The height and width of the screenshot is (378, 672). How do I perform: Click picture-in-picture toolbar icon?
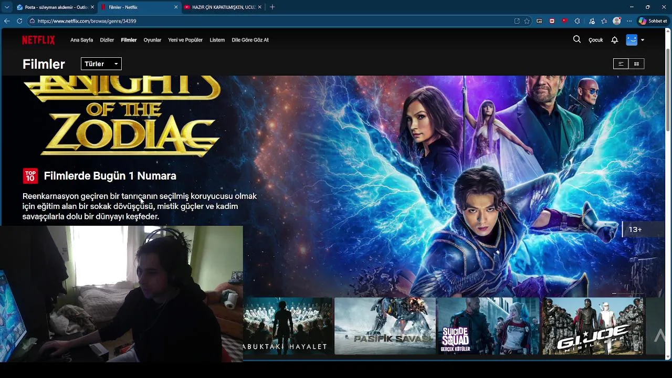[x=539, y=21]
